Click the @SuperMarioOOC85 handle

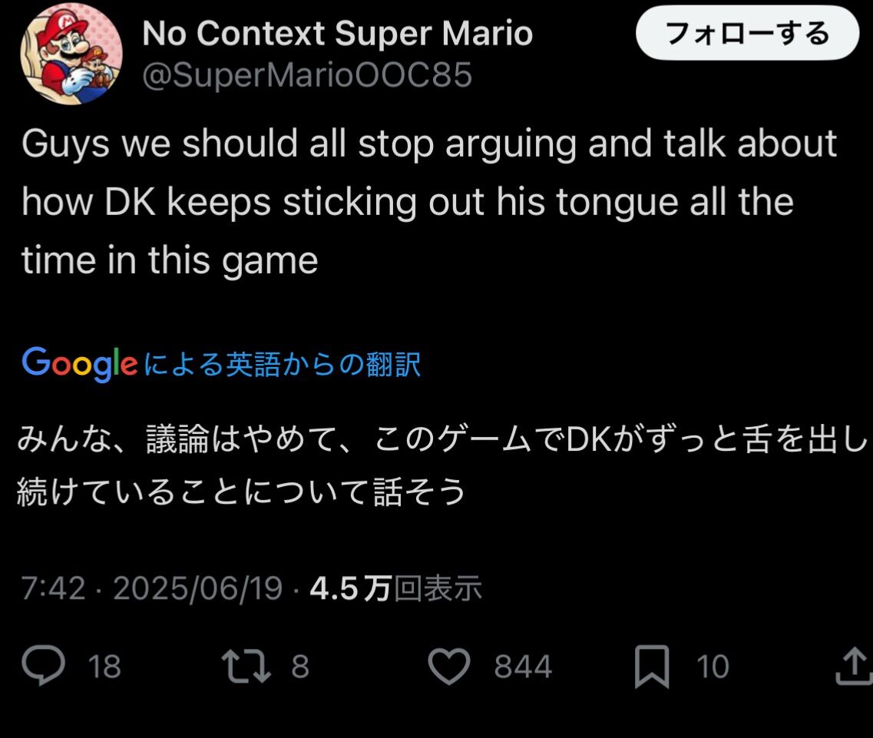click(x=307, y=75)
